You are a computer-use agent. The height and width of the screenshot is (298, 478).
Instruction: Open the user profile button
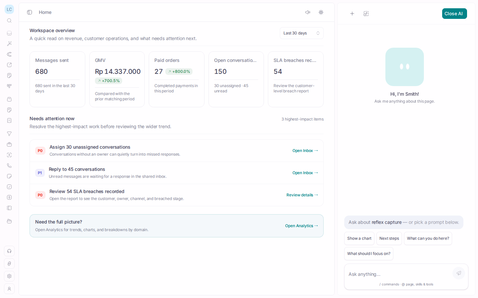pyautogui.click(x=9, y=289)
